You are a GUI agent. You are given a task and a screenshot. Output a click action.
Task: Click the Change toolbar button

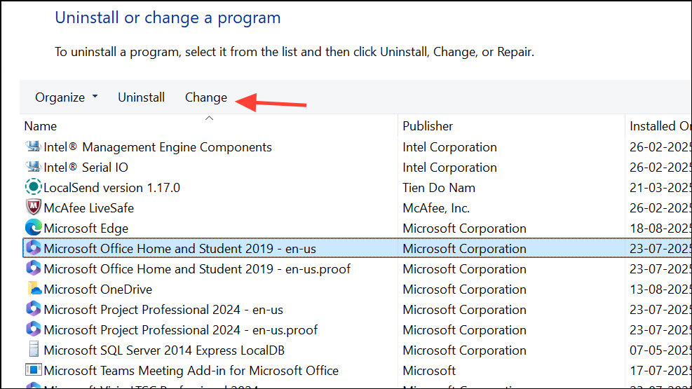click(x=205, y=97)
